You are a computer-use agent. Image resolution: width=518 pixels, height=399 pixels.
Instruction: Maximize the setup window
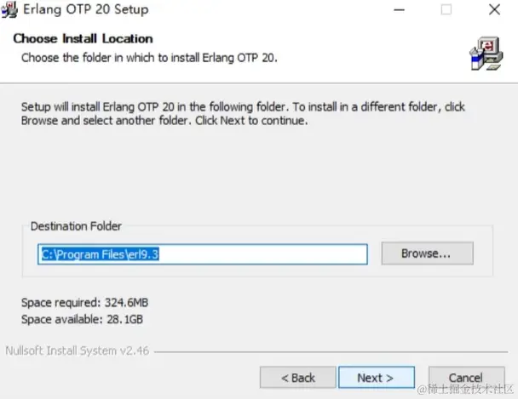446,10
